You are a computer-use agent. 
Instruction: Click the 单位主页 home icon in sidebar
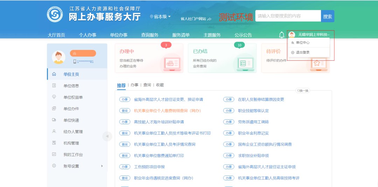coord(54,74)
